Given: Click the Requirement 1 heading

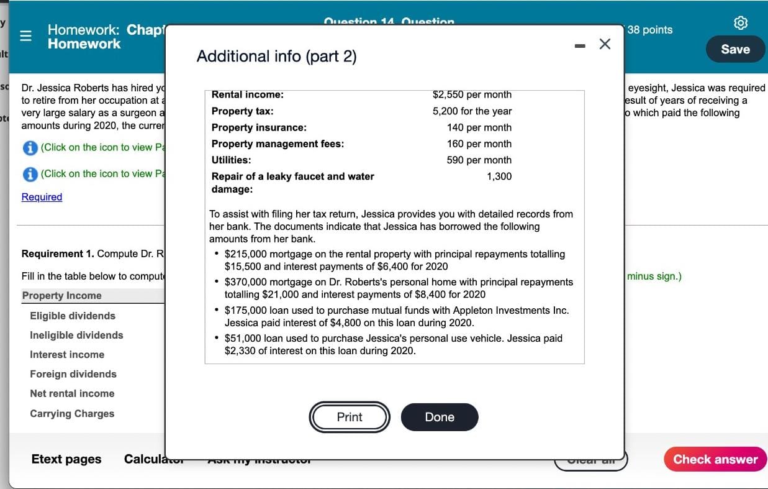Looking at the screenshot, I should tap(58, 254).
